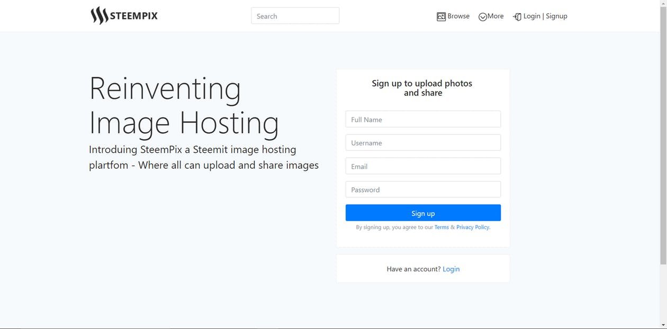Click the 'Have an account?' text
The width and height of the screenshot is (667, 329).
(x=413, y=269)
